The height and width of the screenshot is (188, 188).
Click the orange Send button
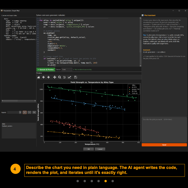164,145
